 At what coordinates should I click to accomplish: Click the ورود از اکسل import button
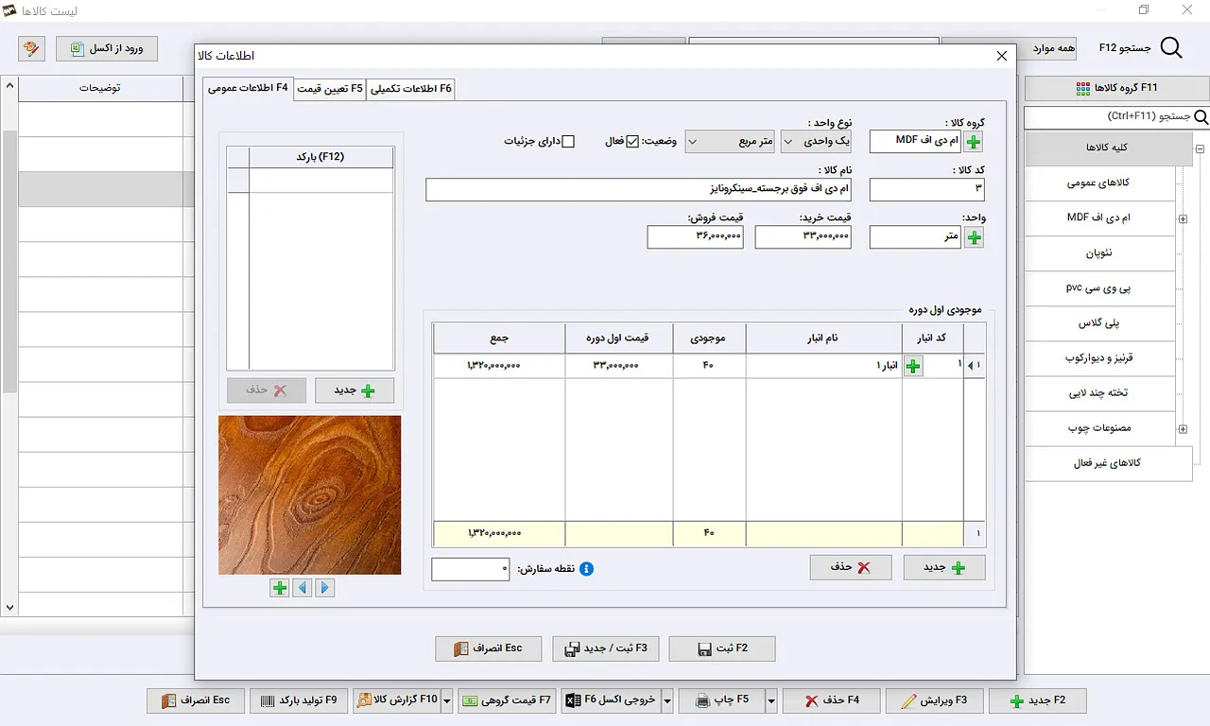(107, 48)
